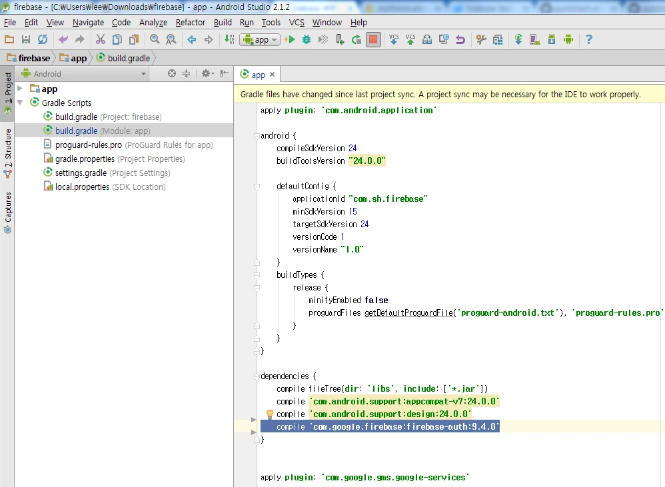Open the VCS menu

pos(297,22)
